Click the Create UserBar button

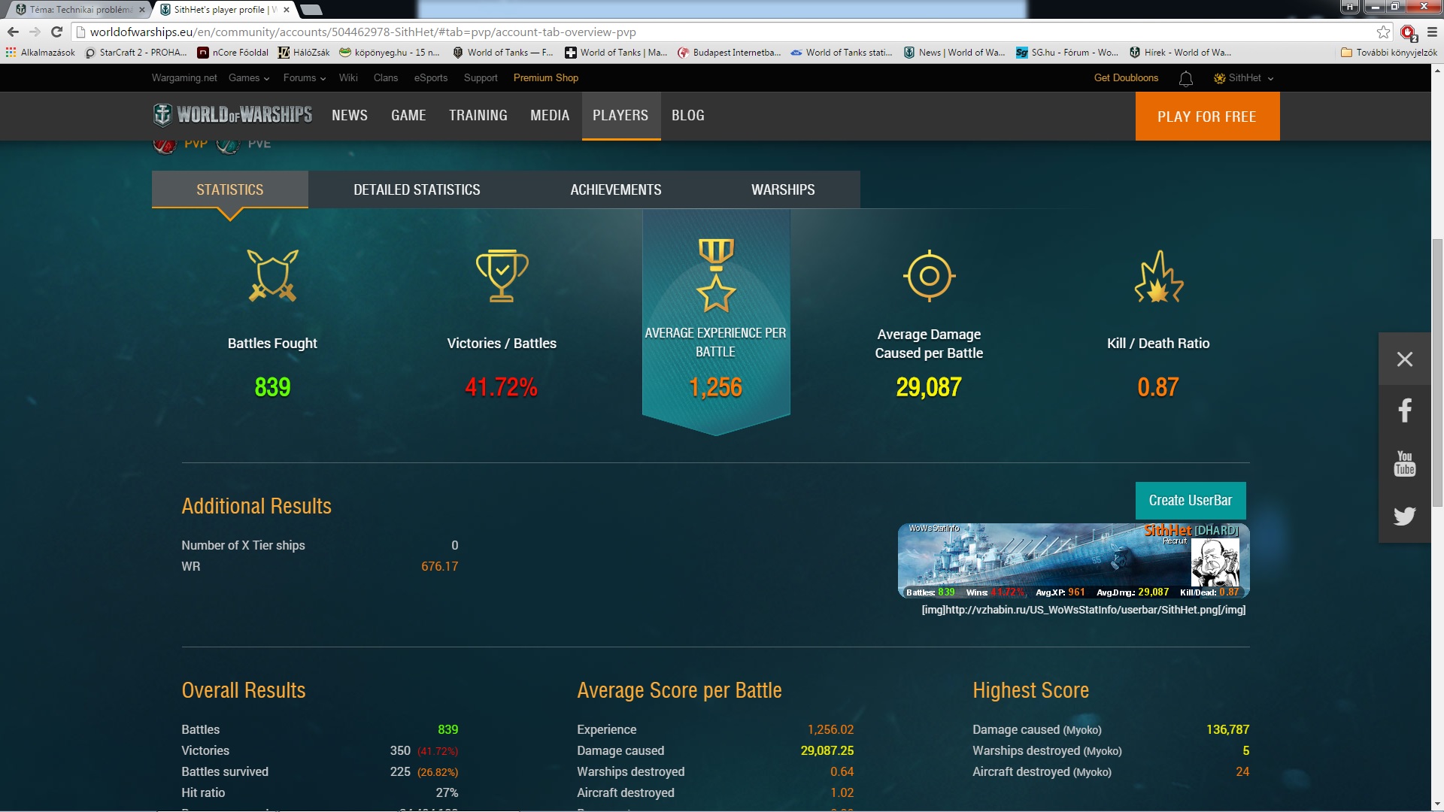(x=1191, y=501)
